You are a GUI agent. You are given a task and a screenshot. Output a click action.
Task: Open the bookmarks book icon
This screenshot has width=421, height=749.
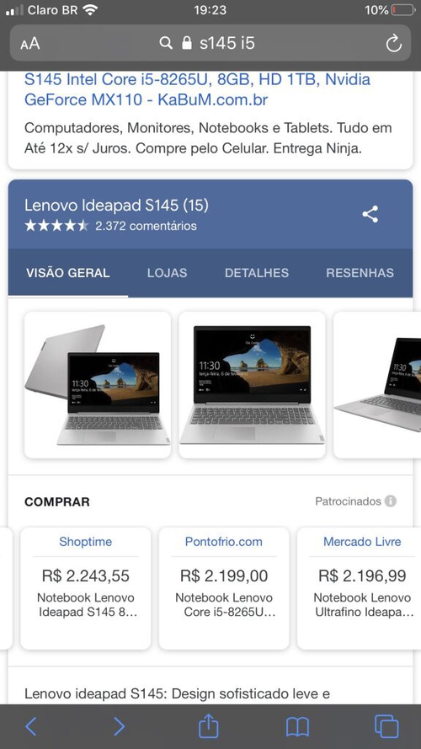point(297,727)
